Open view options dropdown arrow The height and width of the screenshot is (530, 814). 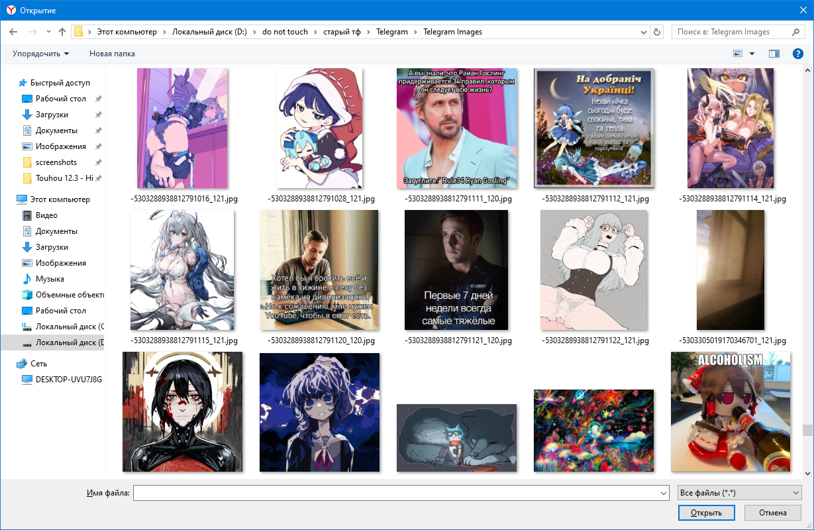click(752, 54)
